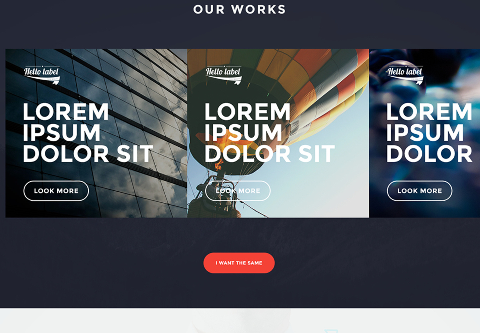
Task: Select LOREM IPSUM DOLOR title on blue card
Action: coord(429,132)
